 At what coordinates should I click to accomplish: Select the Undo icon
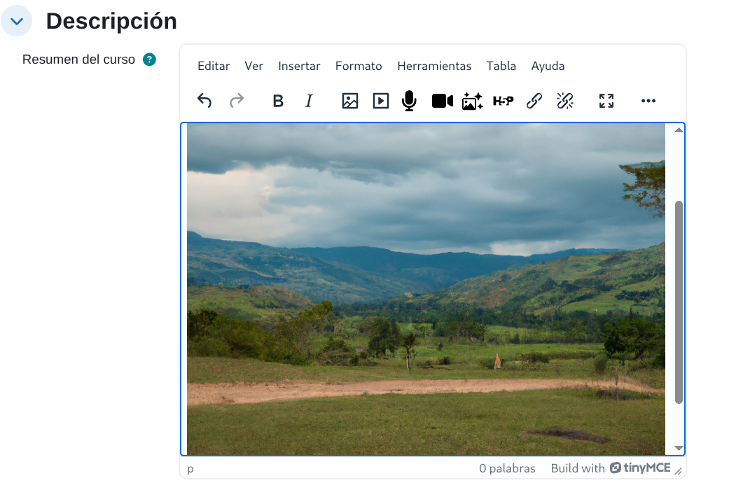point(204,100)
